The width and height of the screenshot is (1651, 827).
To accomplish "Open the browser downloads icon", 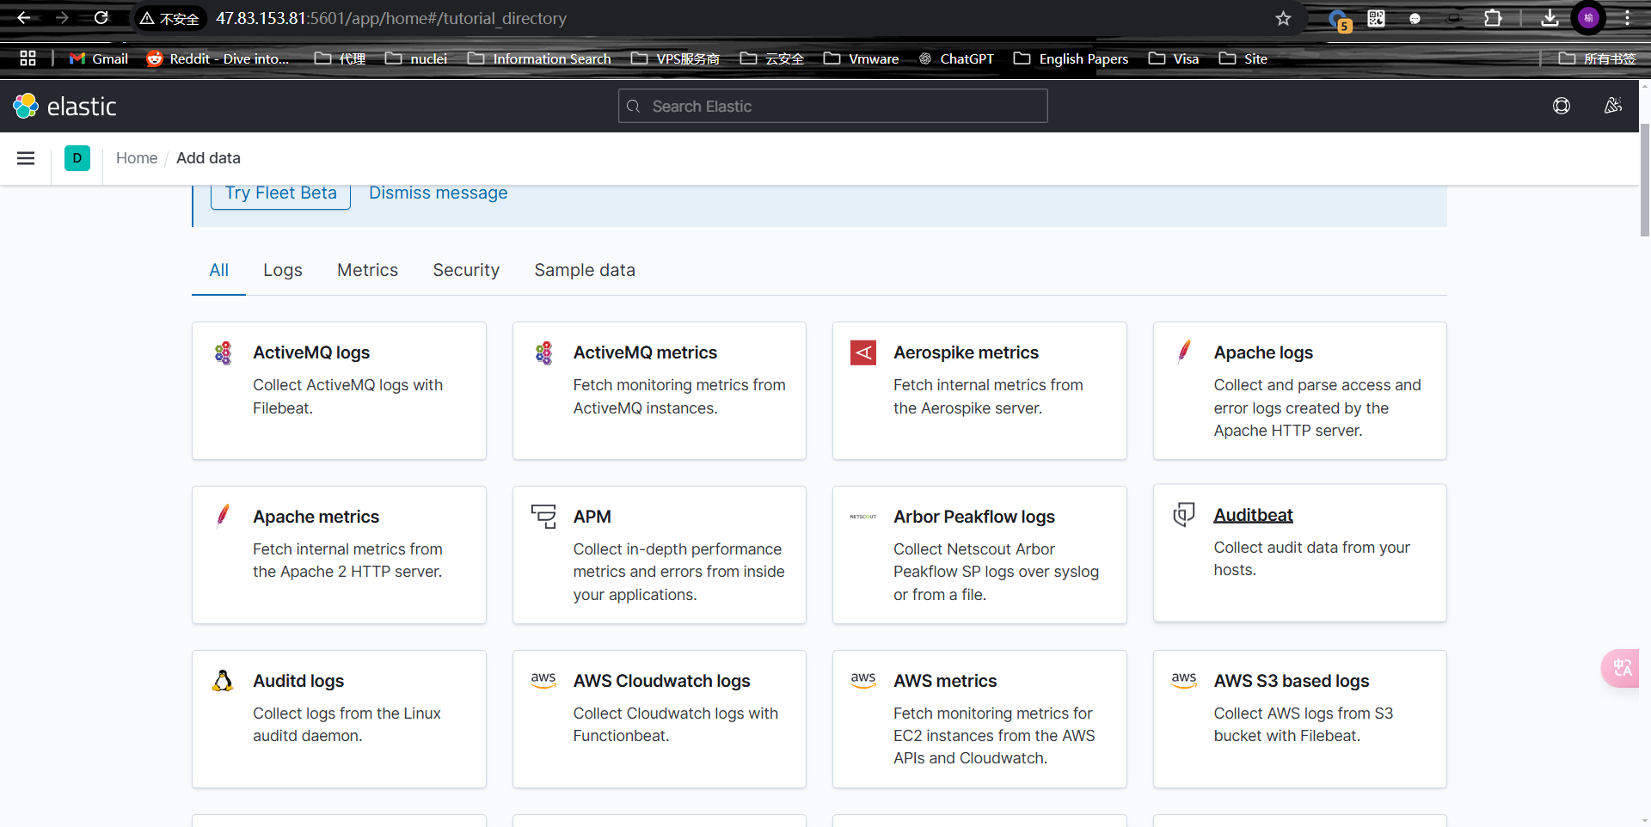I will click(1550, 18).
